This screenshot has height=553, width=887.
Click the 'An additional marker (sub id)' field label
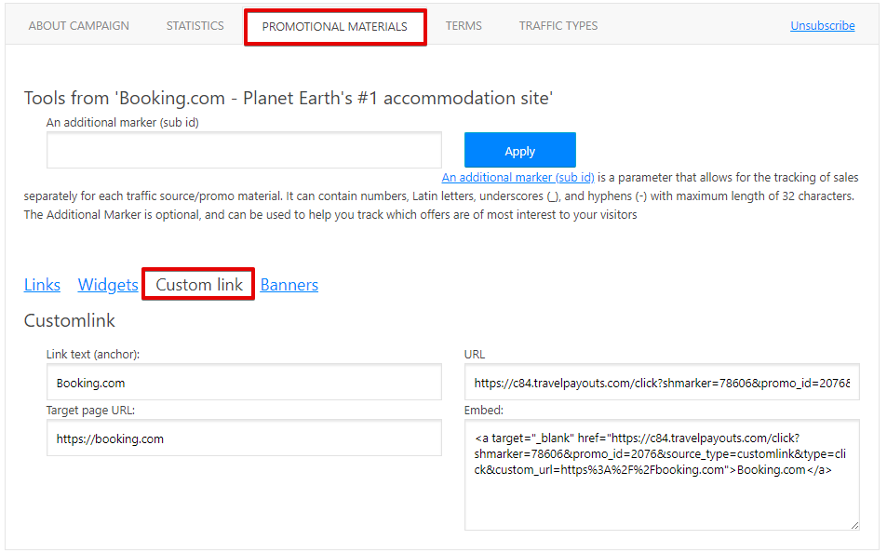point(123,122)
